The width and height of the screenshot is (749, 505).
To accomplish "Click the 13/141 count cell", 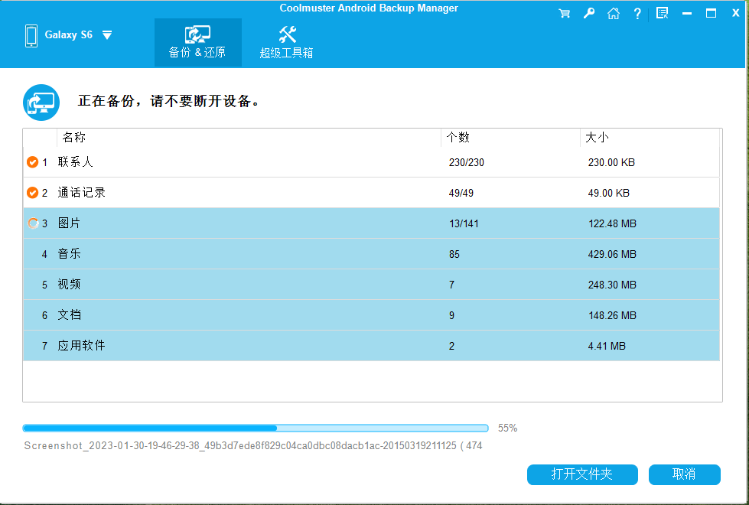I will 464,223.
